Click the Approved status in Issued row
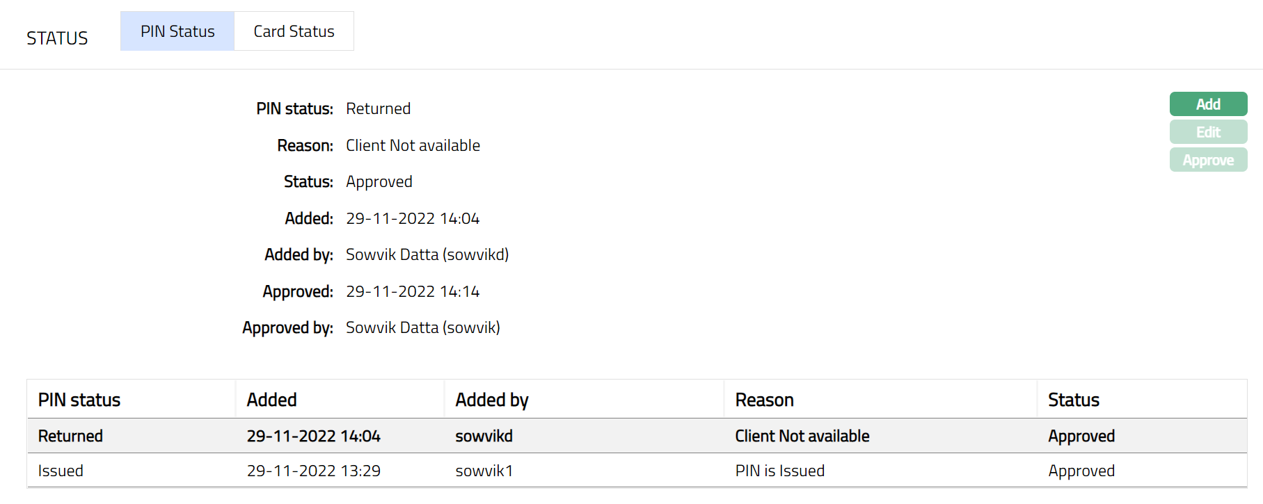 [x=1081, y=471]
